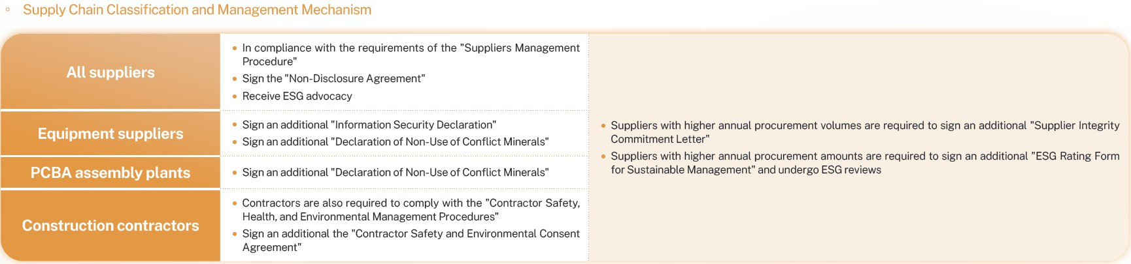
Task: Click the Contractor Safety, Health, Environmental Management Procedures item
Action: (x=411, y=210)
